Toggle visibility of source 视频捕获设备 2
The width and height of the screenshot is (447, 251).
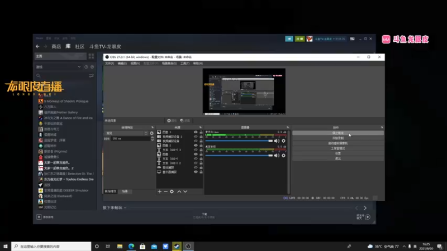click(196, 137)
